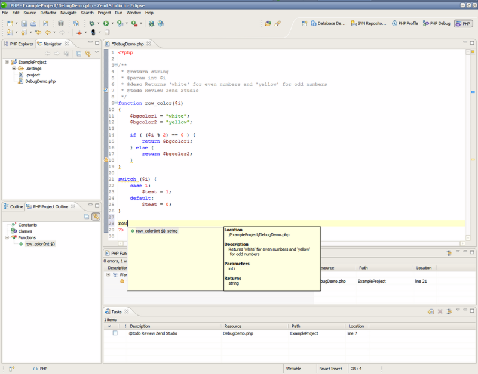The image size is (478, 374).
Task: Click the Save icon in toolbar
Action: pyautogui.click(x=24, y=23)
